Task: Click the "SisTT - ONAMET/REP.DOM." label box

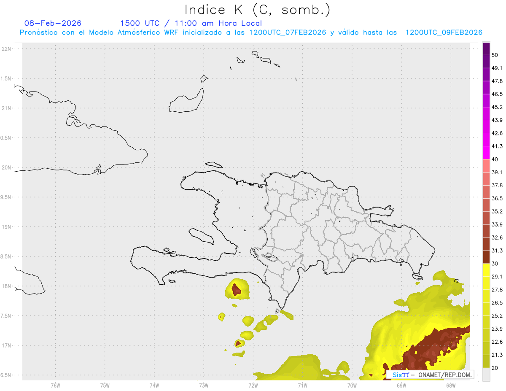Action: 430,375
